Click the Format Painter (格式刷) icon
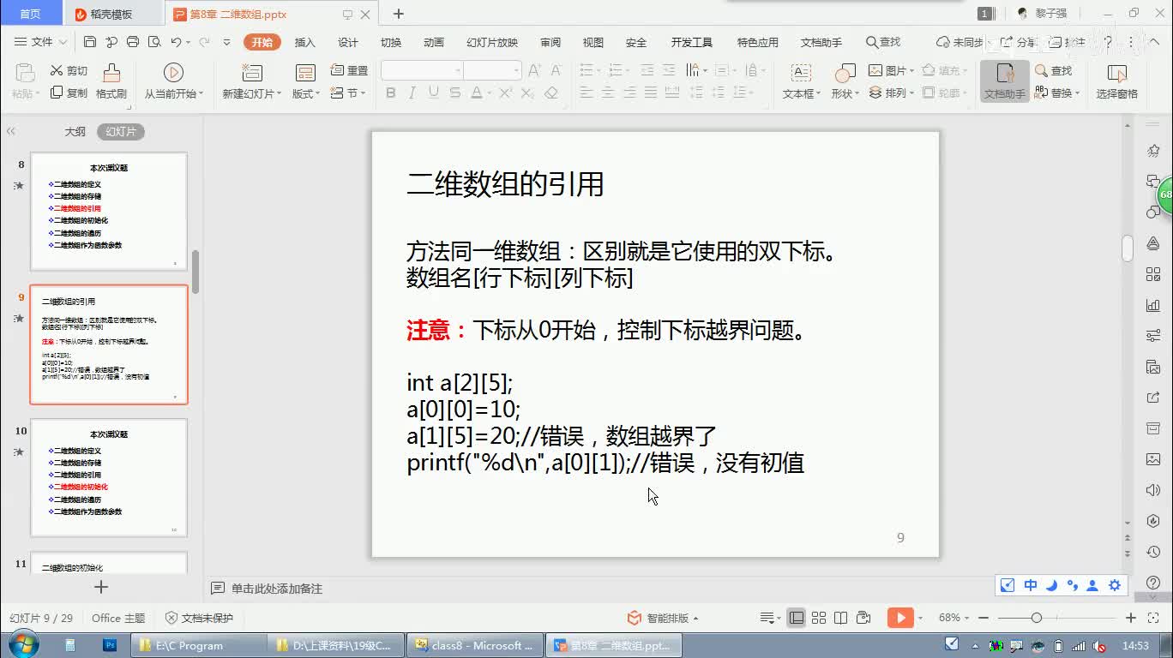The image size is (1173, 658). [x=111, y=74]
